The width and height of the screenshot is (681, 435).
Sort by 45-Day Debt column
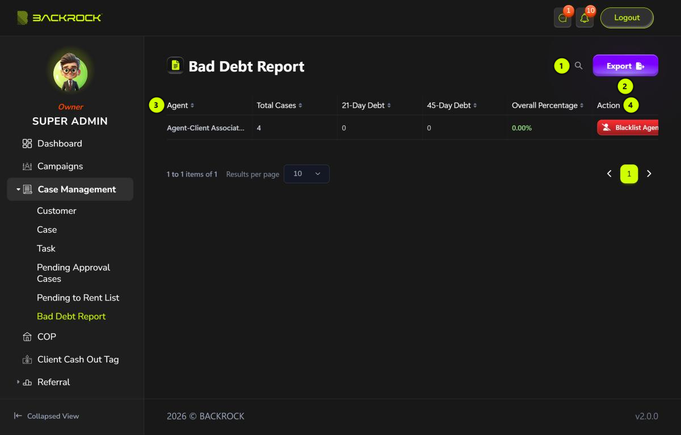click(x=452, y=105)
